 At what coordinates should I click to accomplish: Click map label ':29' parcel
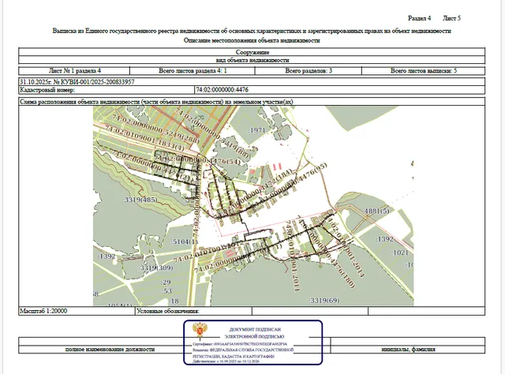pos(166,282)
